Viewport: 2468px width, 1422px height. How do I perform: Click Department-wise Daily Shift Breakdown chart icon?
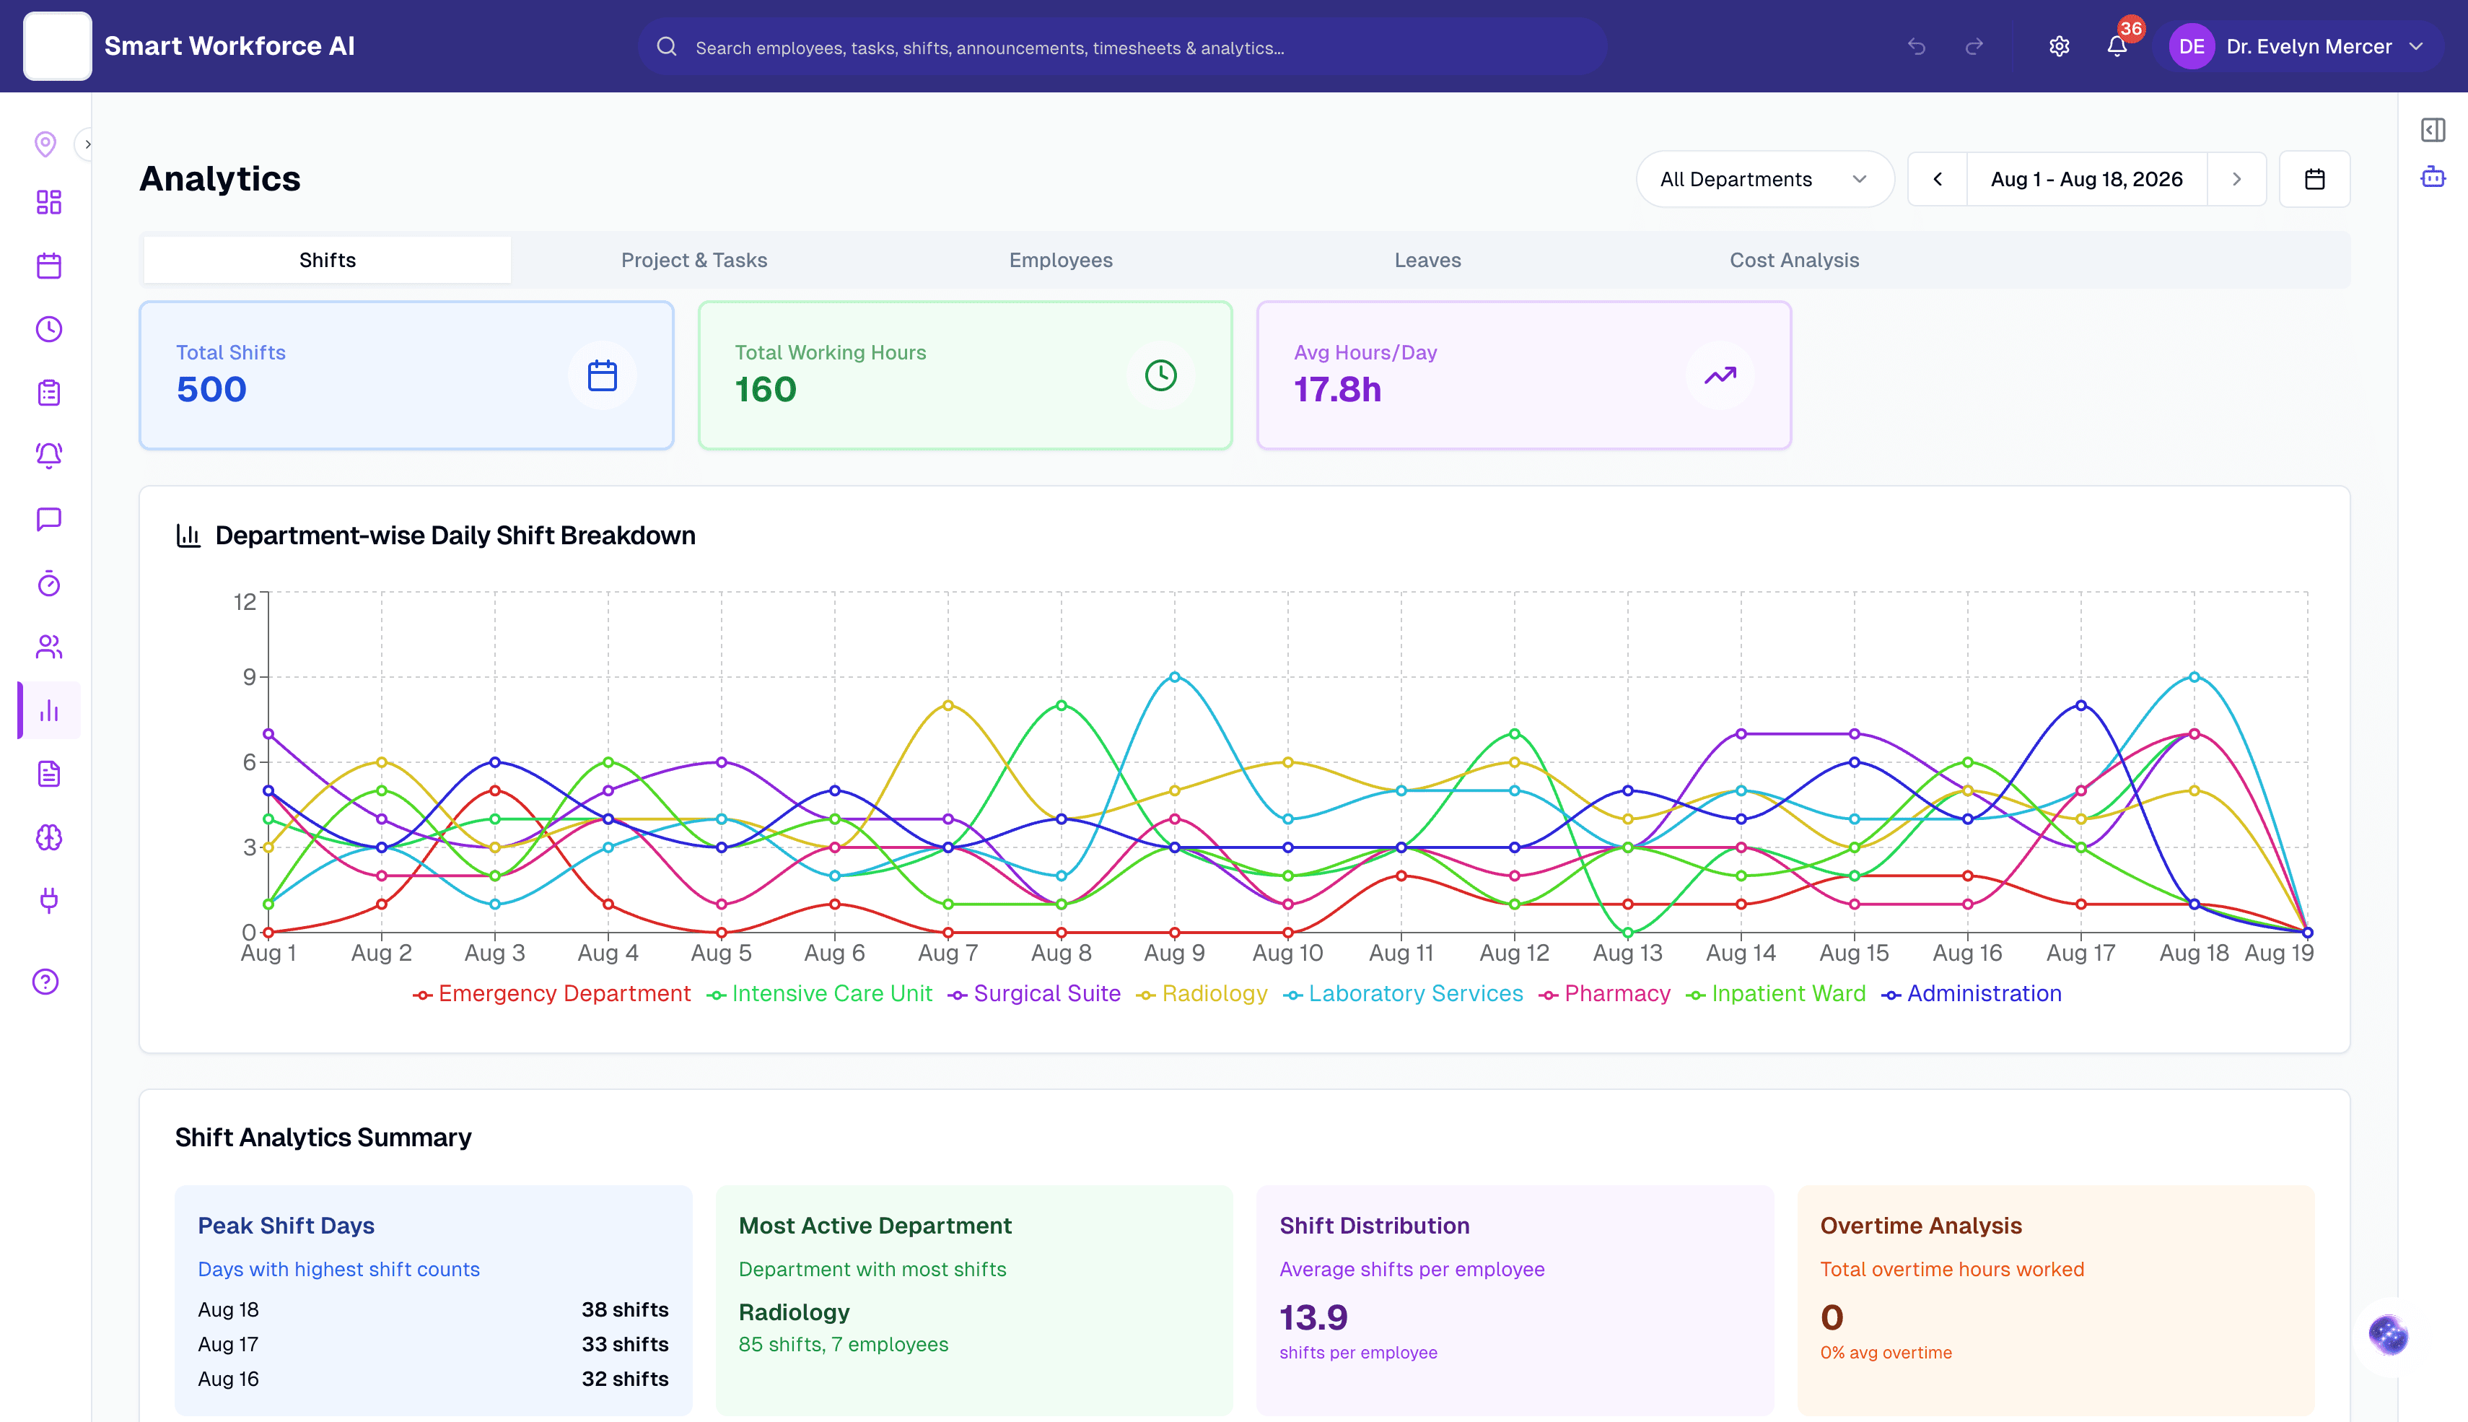click(188, 535)
